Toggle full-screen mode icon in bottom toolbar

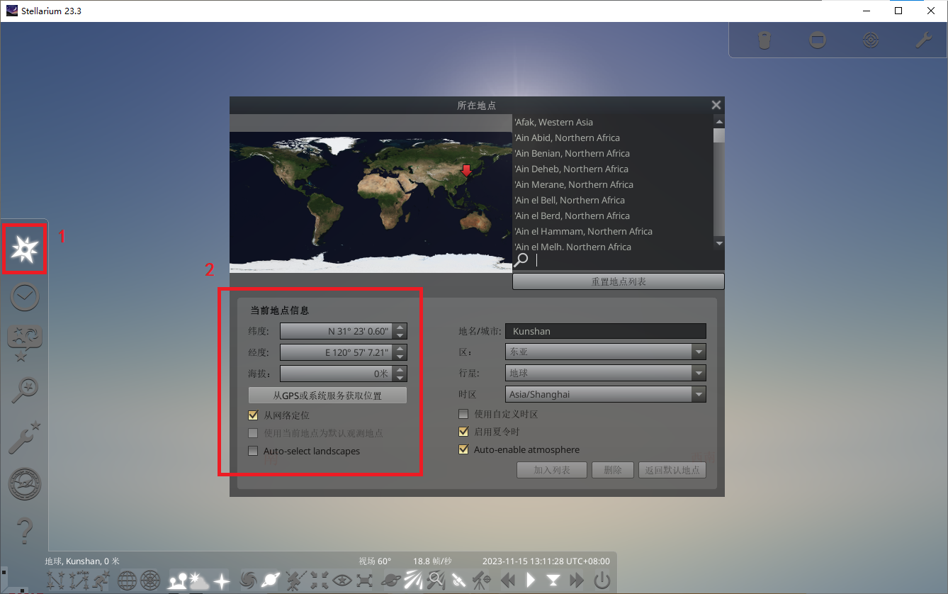coord(365,581)
